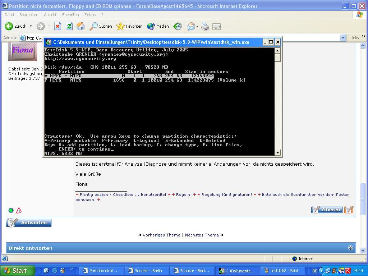The image size is (368, 276).
Task: Click the Mail envelope icon
Action: coord(191,26)
